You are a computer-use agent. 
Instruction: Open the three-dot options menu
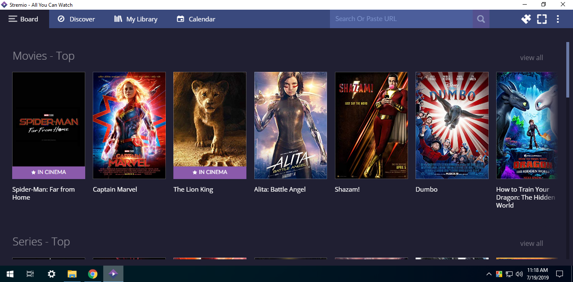(558, 19)
